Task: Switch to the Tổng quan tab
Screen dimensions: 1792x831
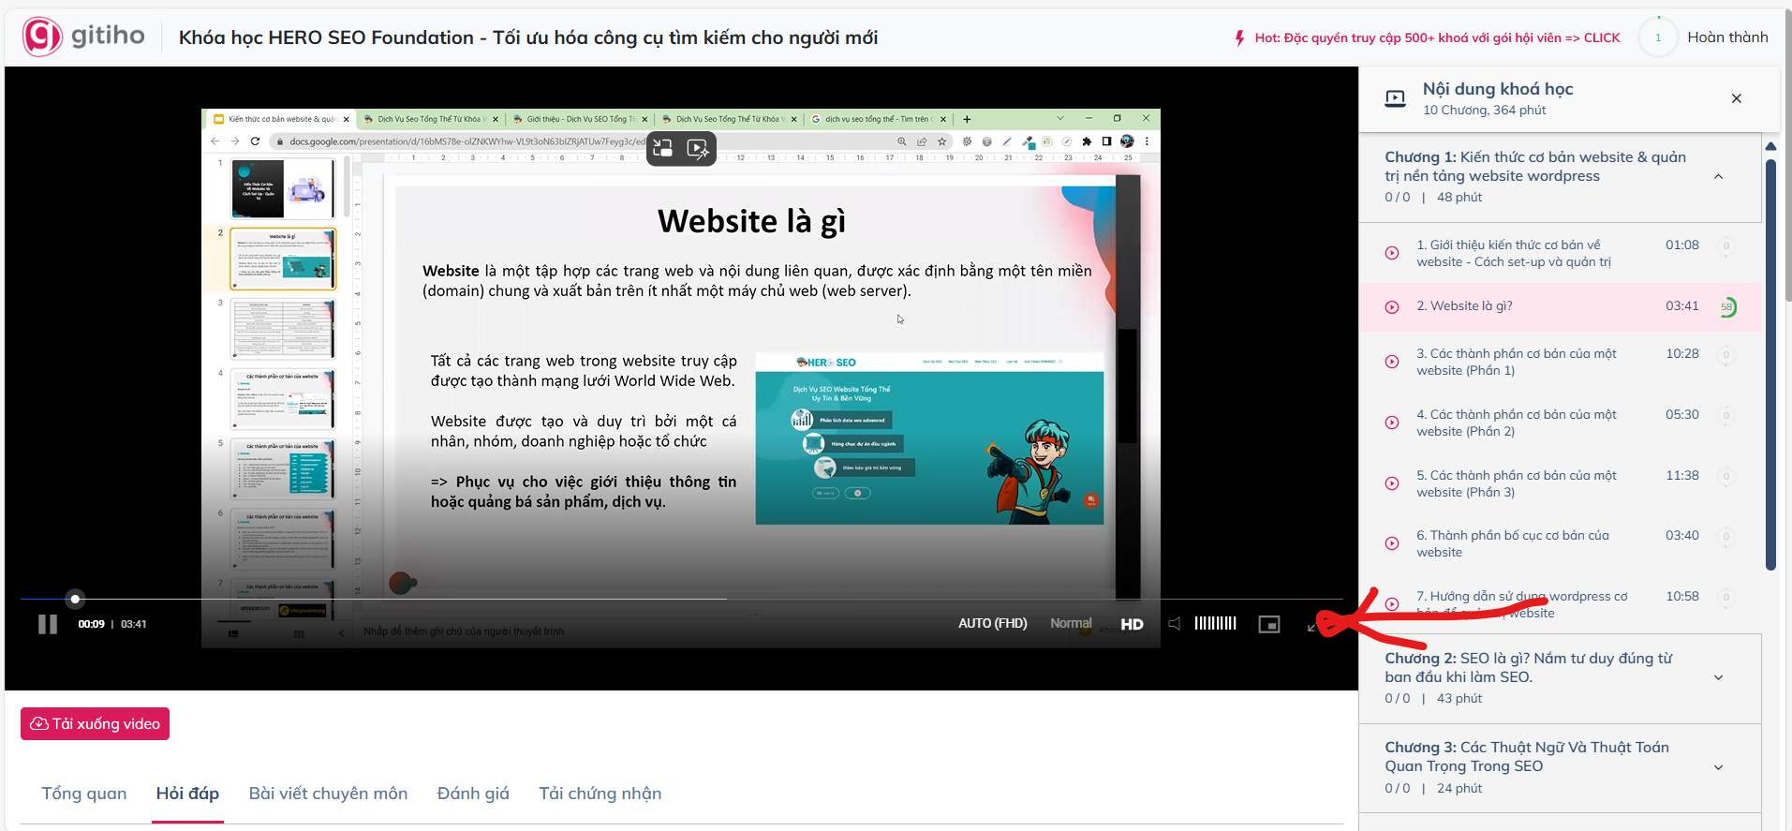Action: tap(84, 794)
